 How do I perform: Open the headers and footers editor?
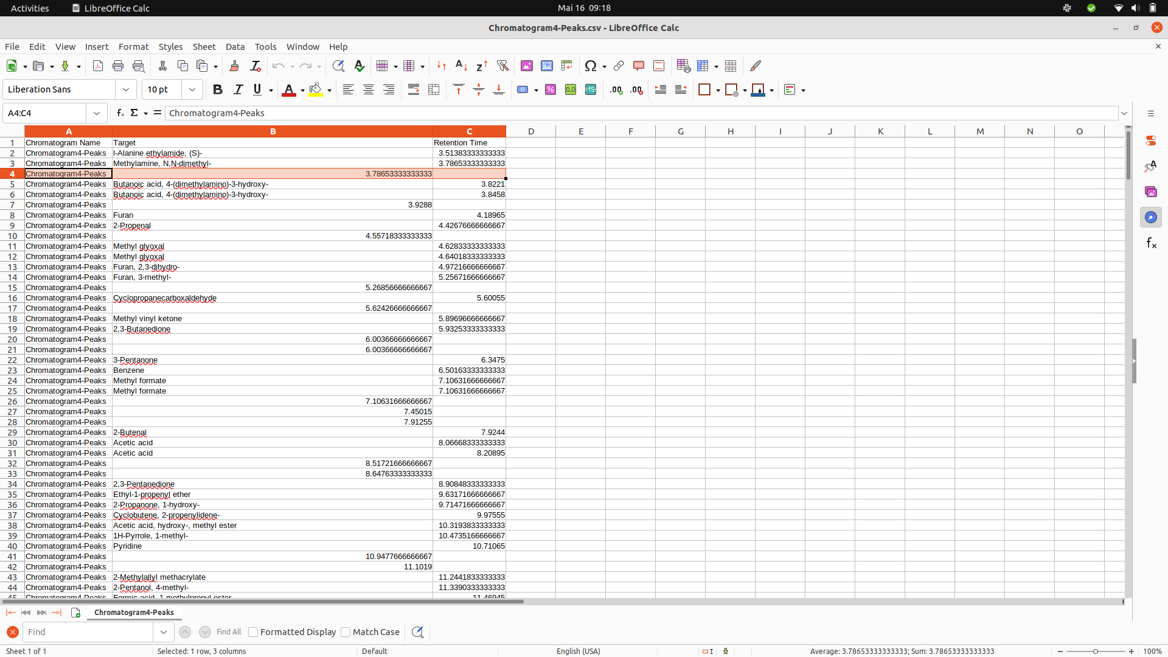click(x=659, y=66)
